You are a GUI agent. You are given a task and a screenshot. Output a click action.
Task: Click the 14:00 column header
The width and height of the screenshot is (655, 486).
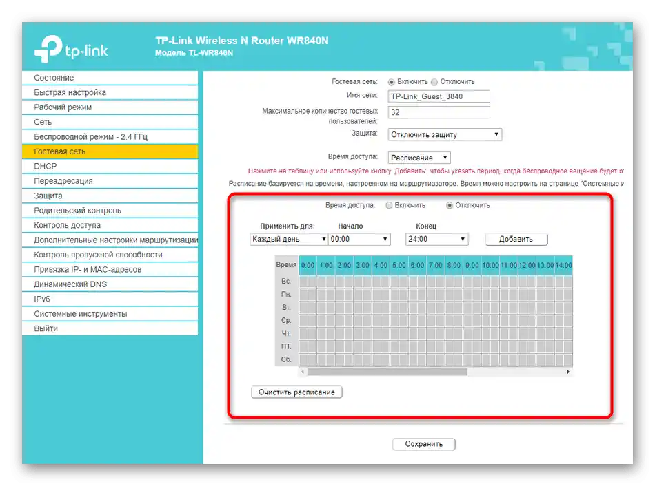[x=563, y=265]
